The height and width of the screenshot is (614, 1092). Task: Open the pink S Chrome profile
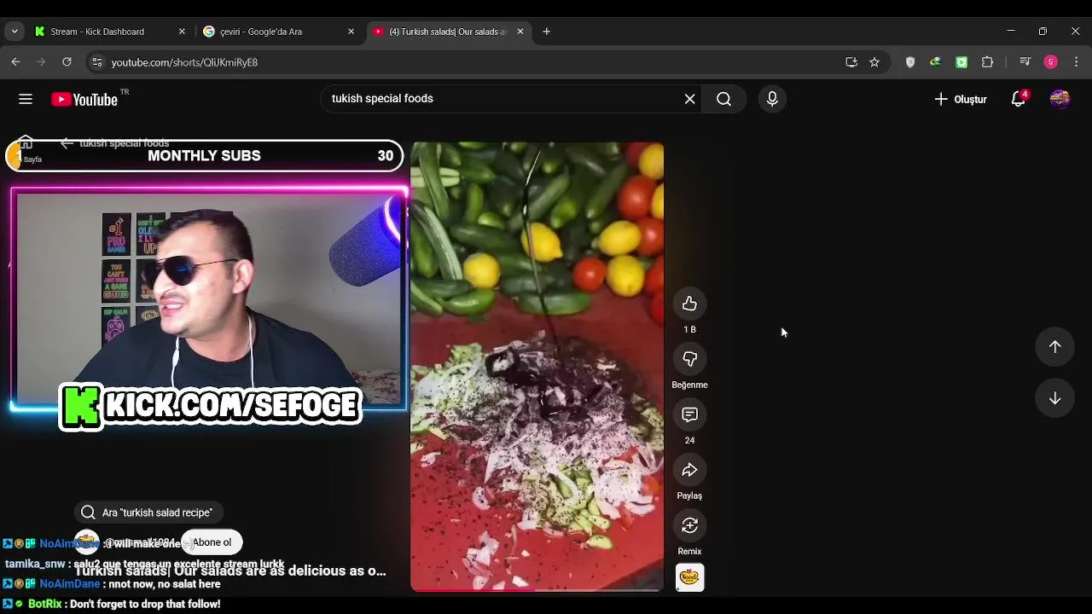coord(1051,62)
